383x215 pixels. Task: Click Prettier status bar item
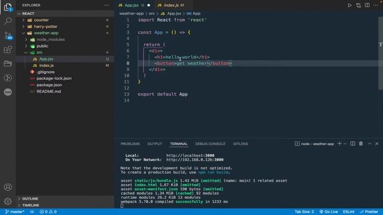click(x=369, y=211)
